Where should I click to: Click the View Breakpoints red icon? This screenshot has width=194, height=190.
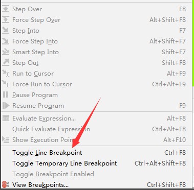(6, 184)
